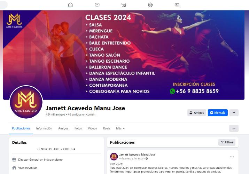Open the Watch video icon

(97, 5)
